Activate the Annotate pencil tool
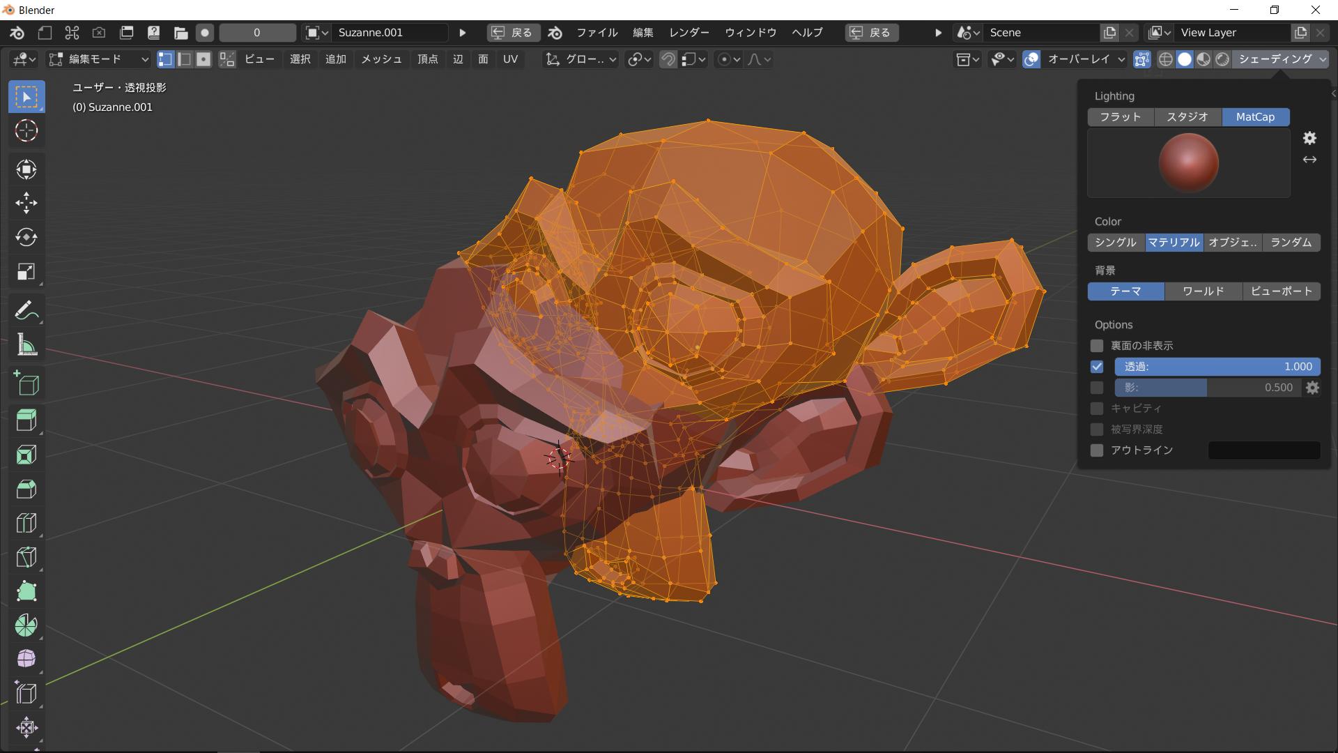The width and height of the screenshot is (1338, 753). tap(26, 311)
